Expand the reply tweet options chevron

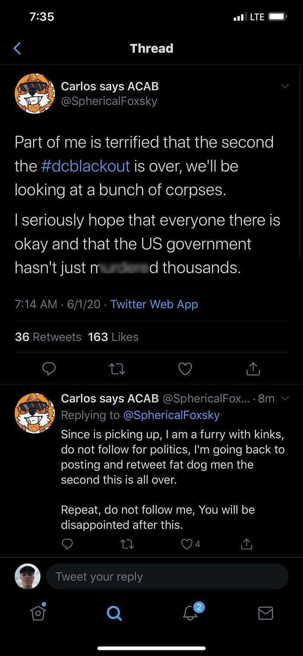[x=284, y=398]
